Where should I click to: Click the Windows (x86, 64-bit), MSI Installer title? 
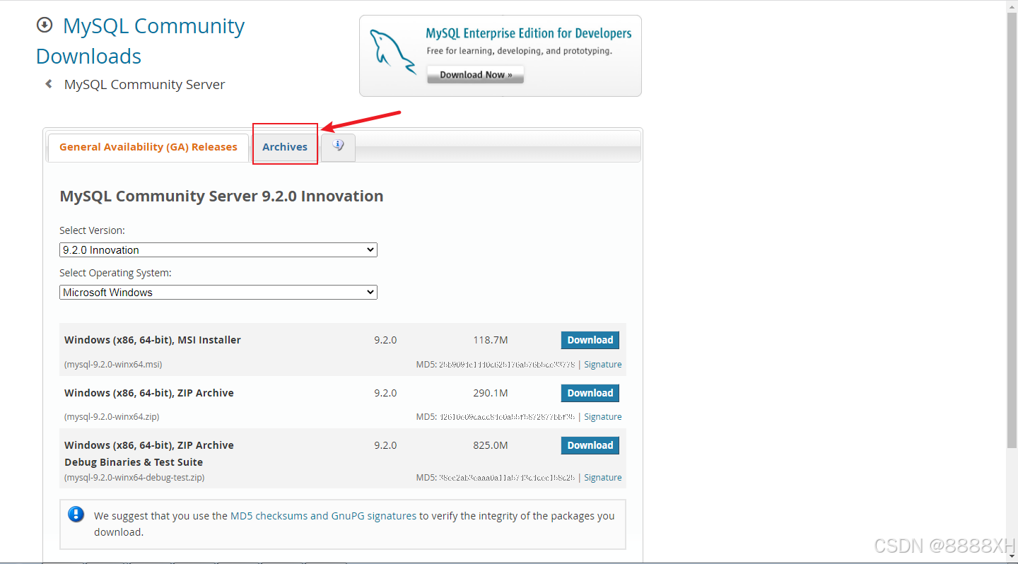point(153,340)
